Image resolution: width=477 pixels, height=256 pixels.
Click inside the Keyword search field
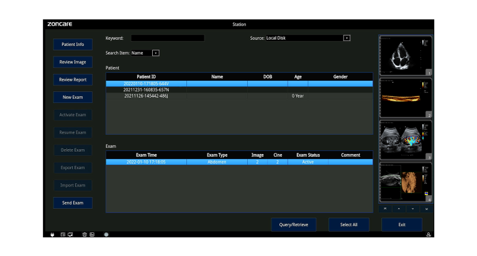[167, 38]
